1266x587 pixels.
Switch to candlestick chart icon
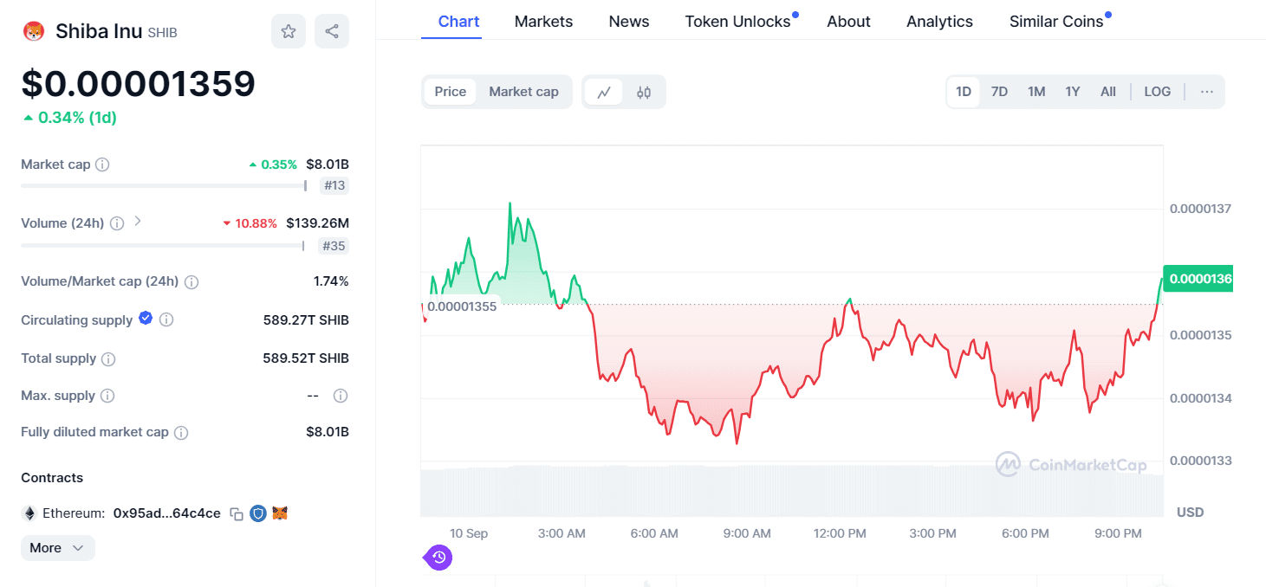[642, 91]
